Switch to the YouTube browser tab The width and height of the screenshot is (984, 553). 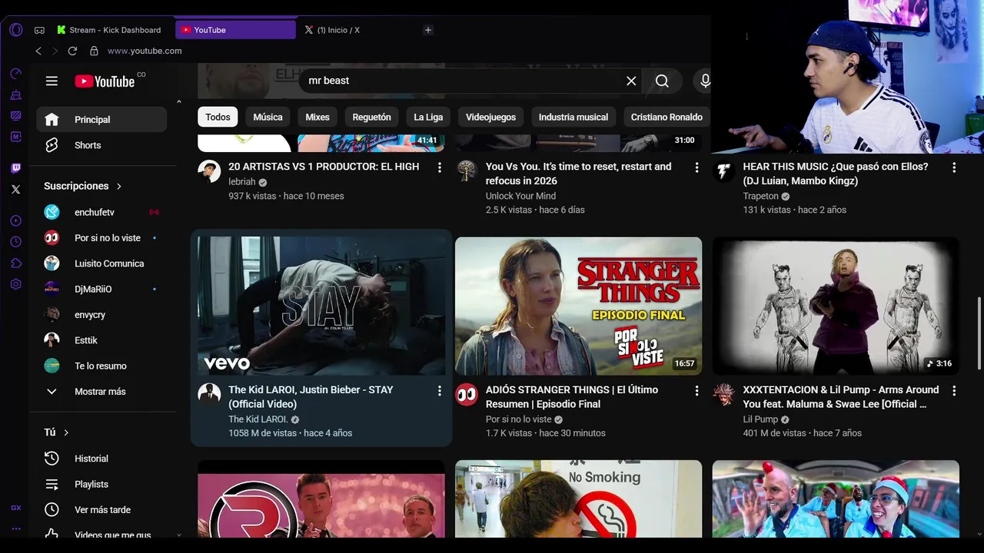[x=235, y=30]
